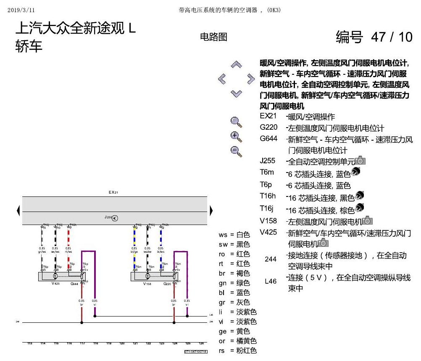Click the zoom out magnifier icon
The height and width of the screenshot is (361, 421).
coord(236,152)
